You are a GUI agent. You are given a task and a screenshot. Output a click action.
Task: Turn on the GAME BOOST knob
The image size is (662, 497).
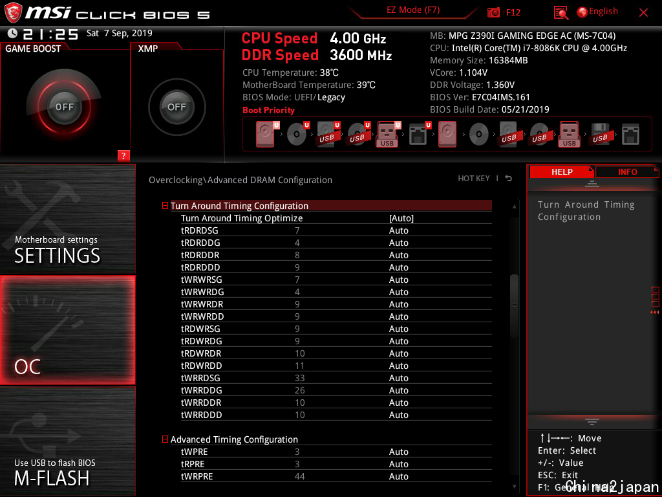tap(64, 107)
